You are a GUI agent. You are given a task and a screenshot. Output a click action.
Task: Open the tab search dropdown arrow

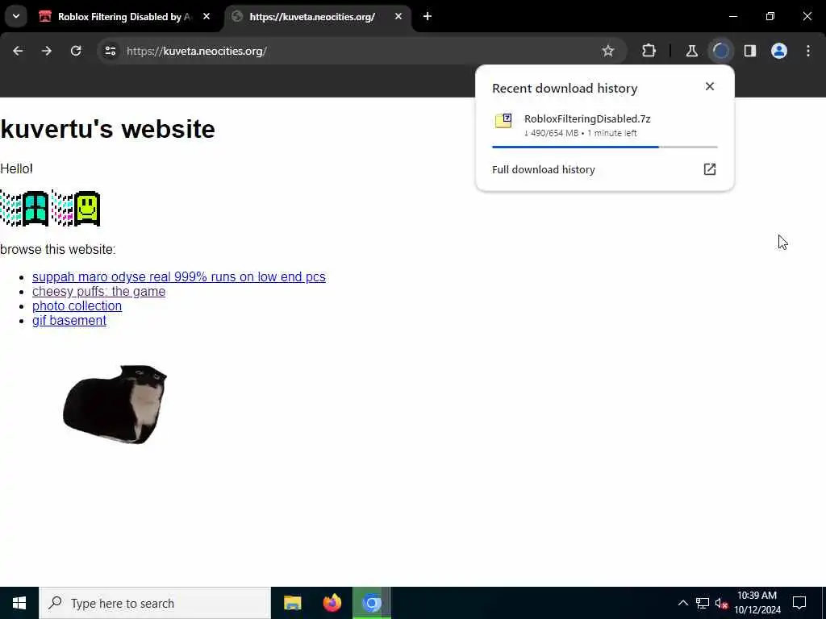coord(16,16)
